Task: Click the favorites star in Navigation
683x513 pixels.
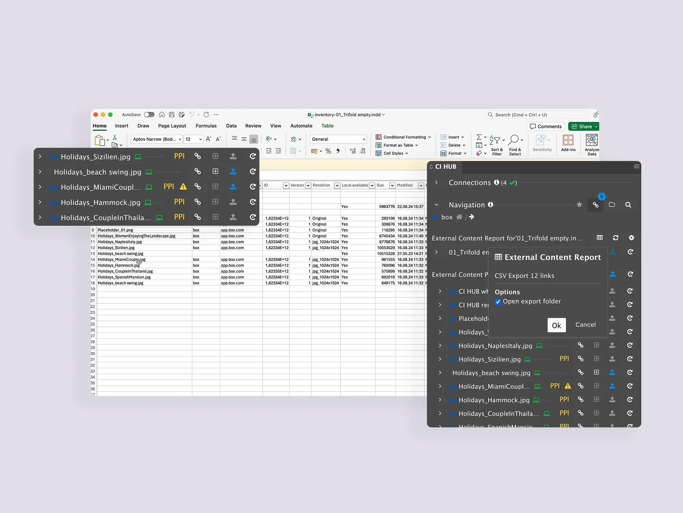Action: pyautogui.click(x=579, y=205)
